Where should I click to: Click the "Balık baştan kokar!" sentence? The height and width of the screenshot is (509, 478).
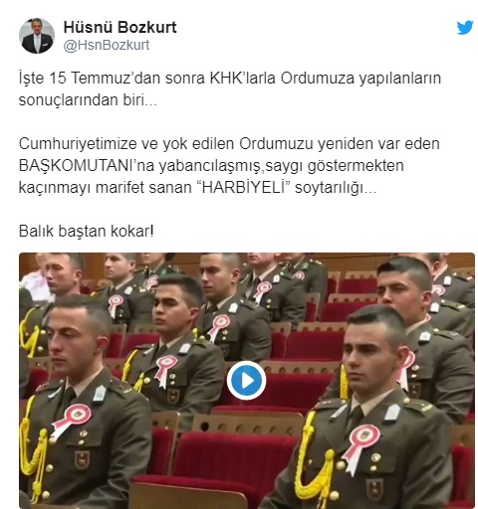click(x=87, y=231)
